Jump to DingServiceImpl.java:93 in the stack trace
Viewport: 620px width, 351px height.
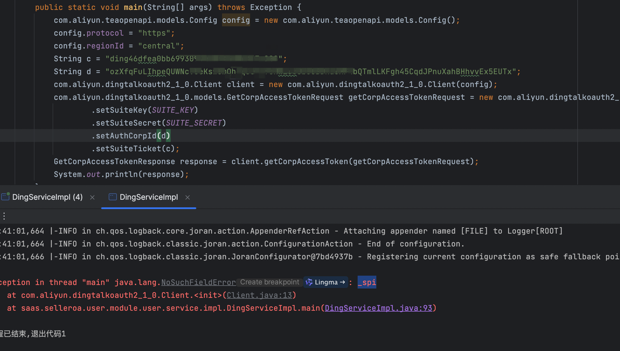coord(378,308)
